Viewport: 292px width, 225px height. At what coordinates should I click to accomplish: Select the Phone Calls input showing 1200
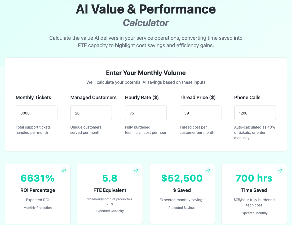255,113
